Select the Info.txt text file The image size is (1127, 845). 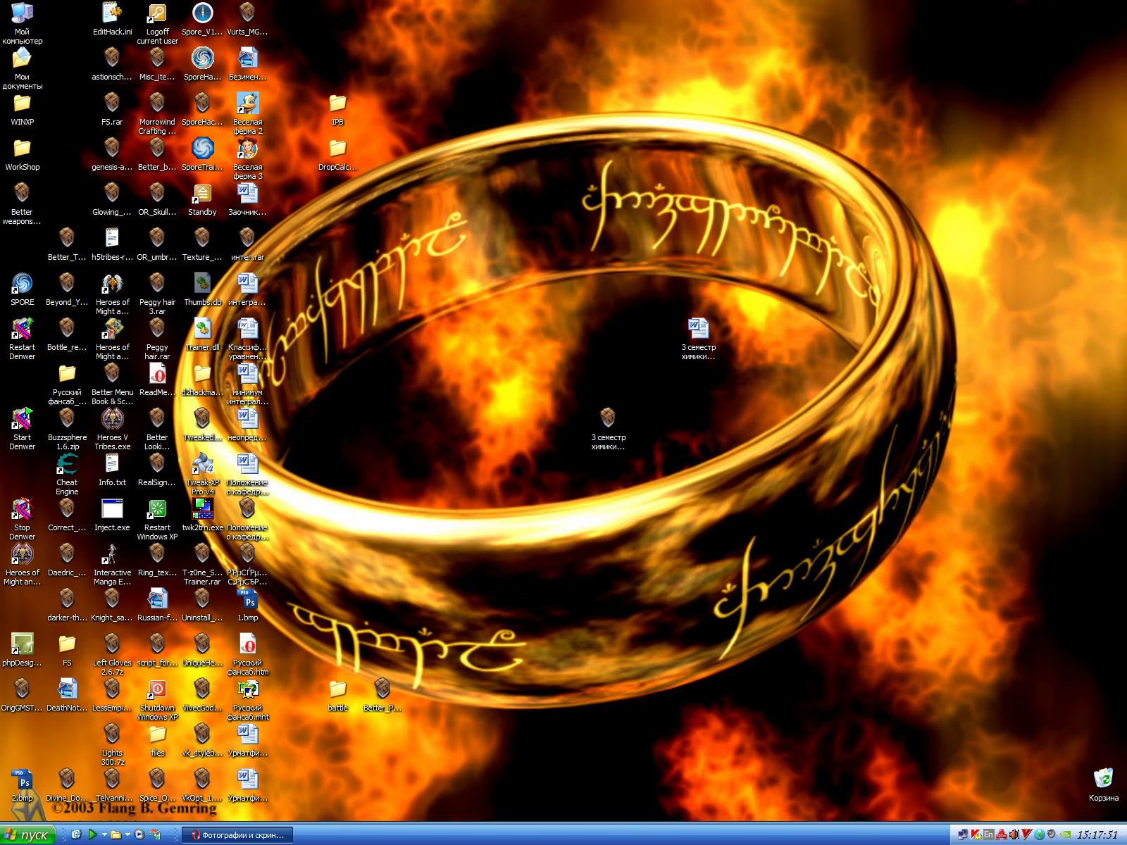coord(112,470)
